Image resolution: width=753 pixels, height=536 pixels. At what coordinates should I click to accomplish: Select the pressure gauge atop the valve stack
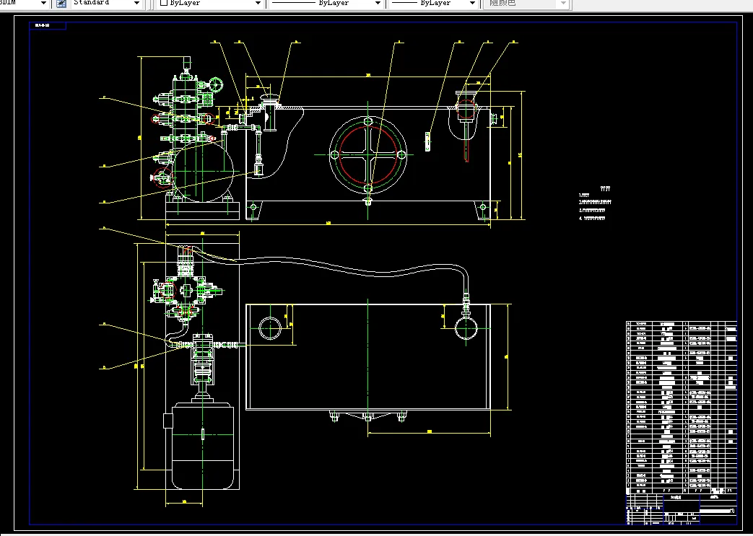coord(216,85)
